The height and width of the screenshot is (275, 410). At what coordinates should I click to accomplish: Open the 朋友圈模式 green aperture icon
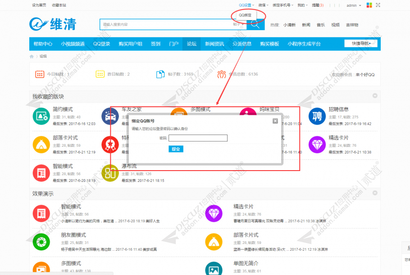coord(41,242)
